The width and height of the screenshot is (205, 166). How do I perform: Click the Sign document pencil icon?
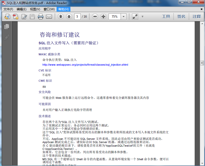point(24,17)
